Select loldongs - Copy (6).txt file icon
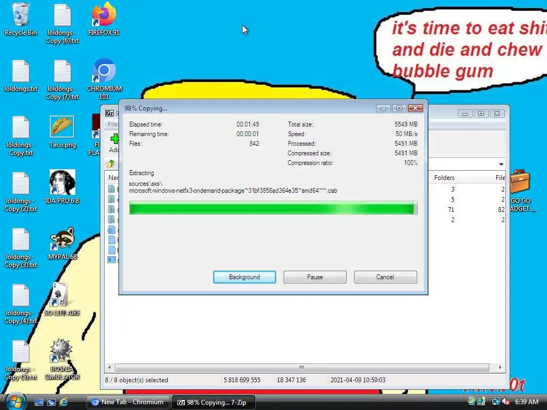The width and height of the screenshot is (547, 410). point(62,23)
